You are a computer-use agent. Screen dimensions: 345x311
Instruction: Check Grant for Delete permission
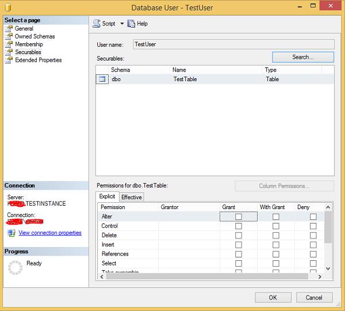coord(239,236)
